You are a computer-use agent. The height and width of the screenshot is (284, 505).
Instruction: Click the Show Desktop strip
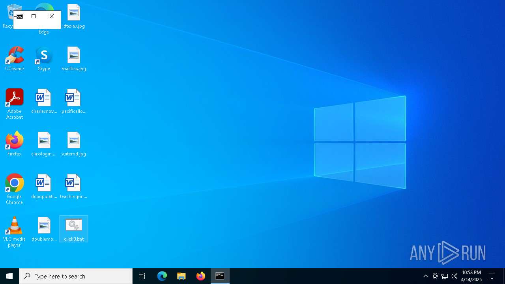[504, 276]
